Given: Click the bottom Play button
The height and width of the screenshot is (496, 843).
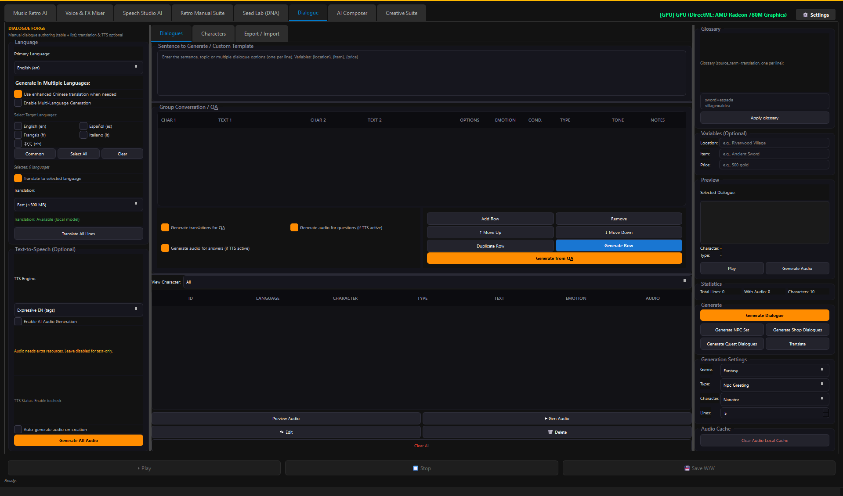Looking at the screenshot, I should point(144,468).
